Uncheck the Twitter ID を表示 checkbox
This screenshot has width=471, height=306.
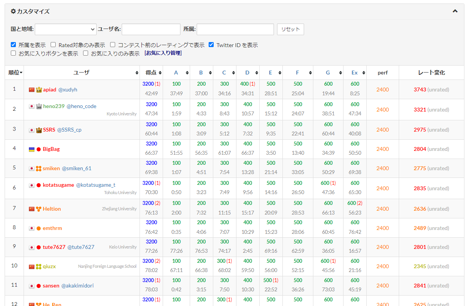coord(211,45)
